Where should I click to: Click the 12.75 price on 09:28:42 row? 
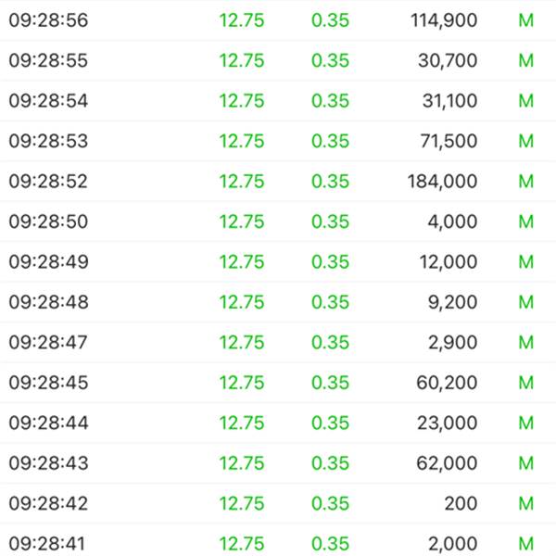pyautogui.click(x=242, y=503)
